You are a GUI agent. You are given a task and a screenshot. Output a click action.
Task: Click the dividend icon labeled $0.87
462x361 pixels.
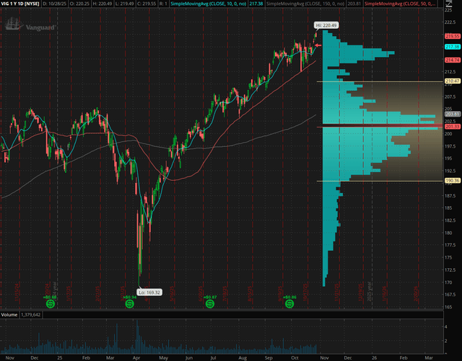[x=210, y=304]
